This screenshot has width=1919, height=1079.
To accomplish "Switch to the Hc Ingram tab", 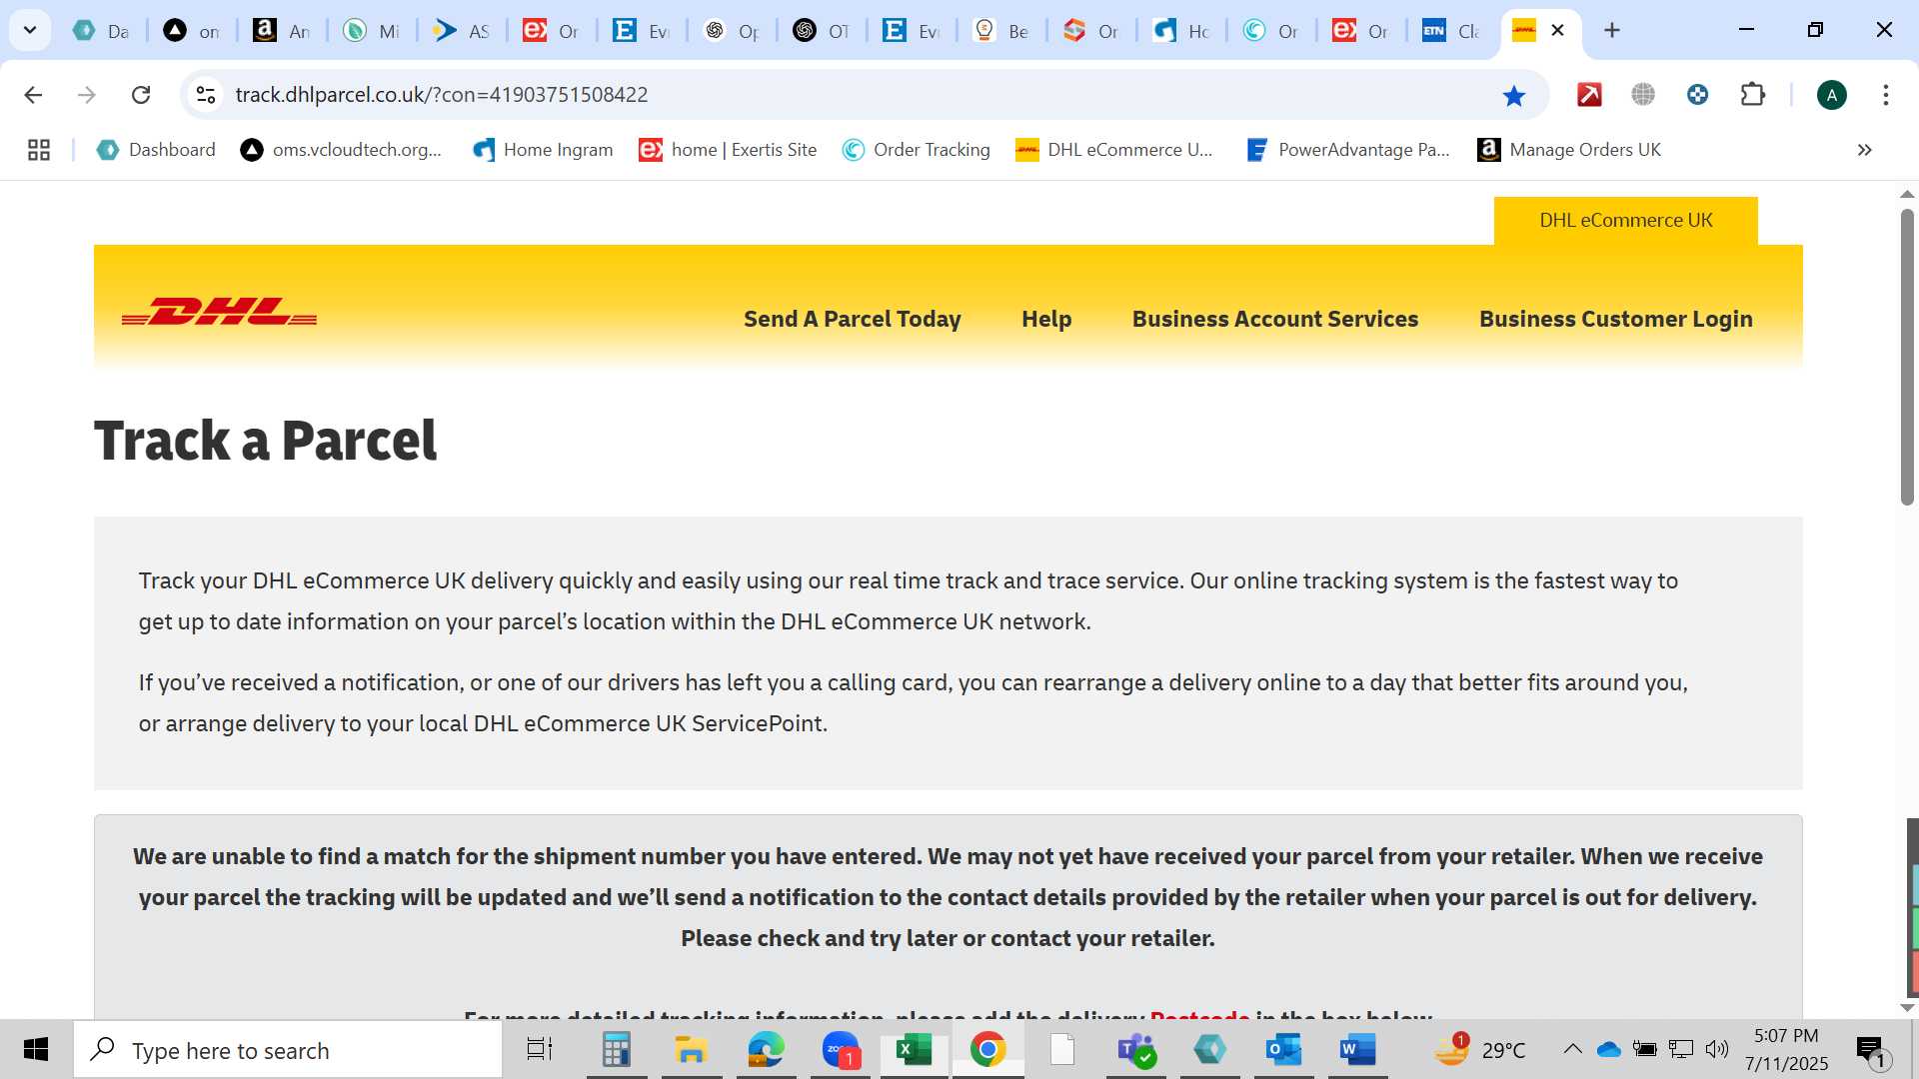I will point(1181,31).
